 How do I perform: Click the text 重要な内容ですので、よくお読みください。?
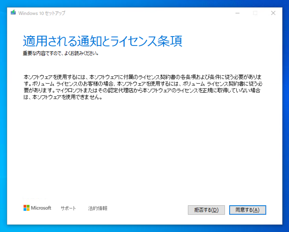click(x=61, y=54)
